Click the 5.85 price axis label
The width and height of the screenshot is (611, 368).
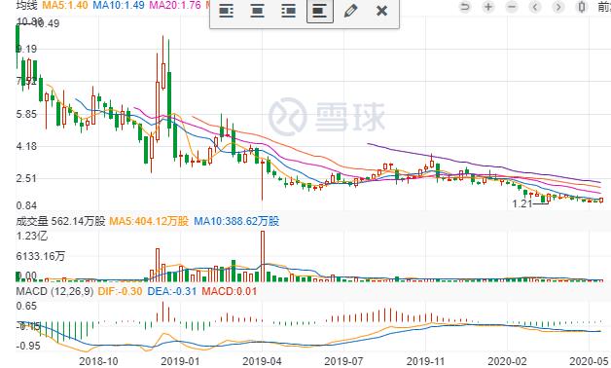[26, 114]
